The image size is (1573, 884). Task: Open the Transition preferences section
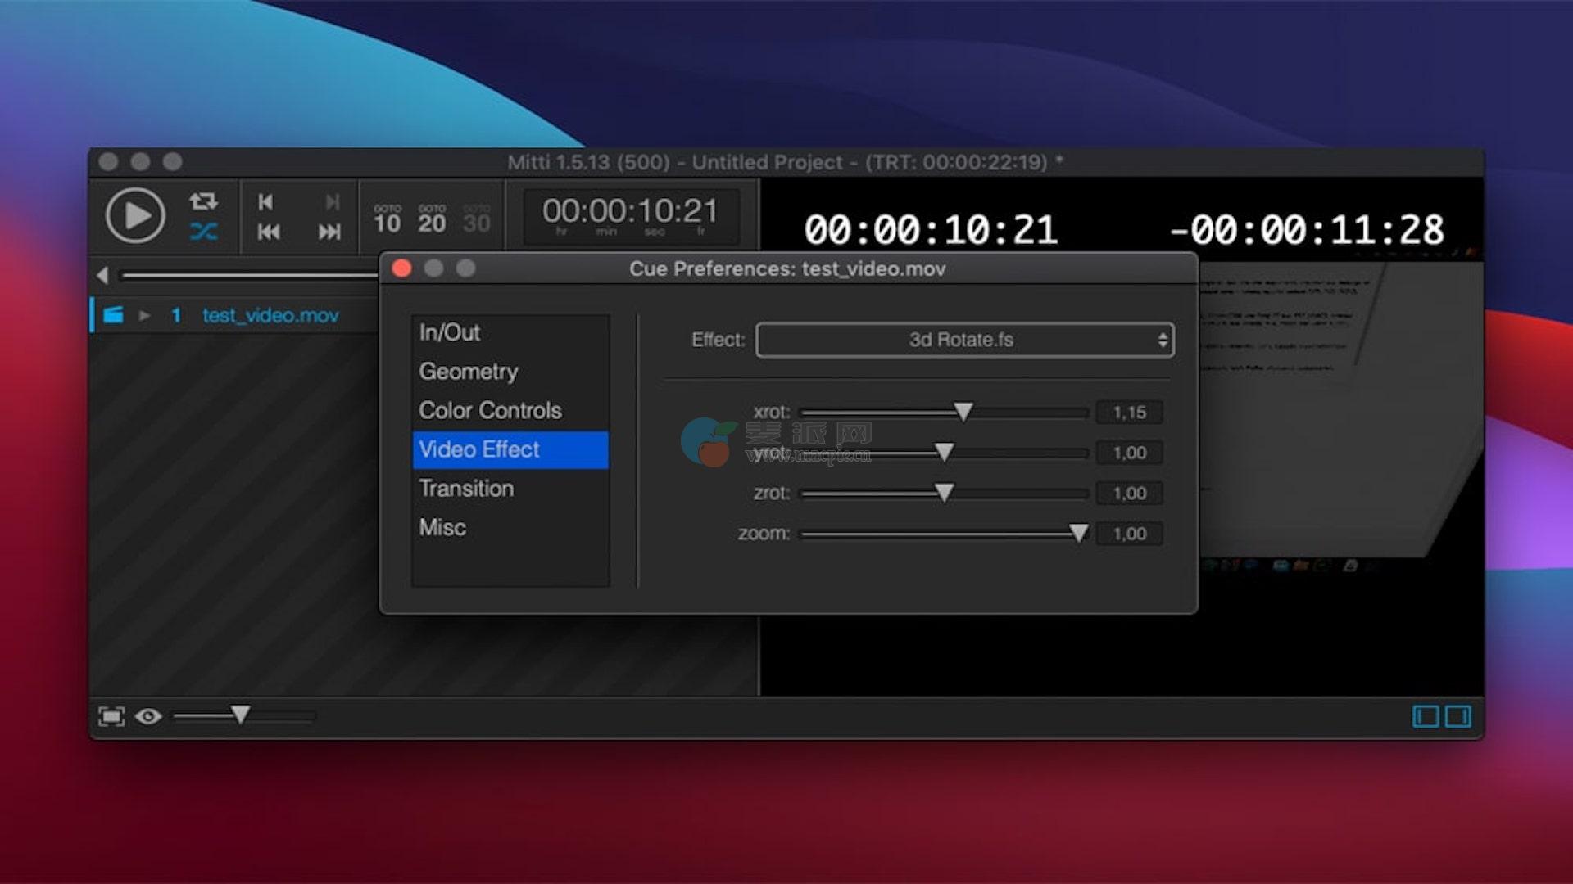click(510, 489)
